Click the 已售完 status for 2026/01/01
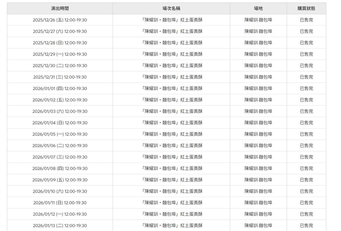Image resolution: width=341 pixels, height=231 pixels. (306, 88)
